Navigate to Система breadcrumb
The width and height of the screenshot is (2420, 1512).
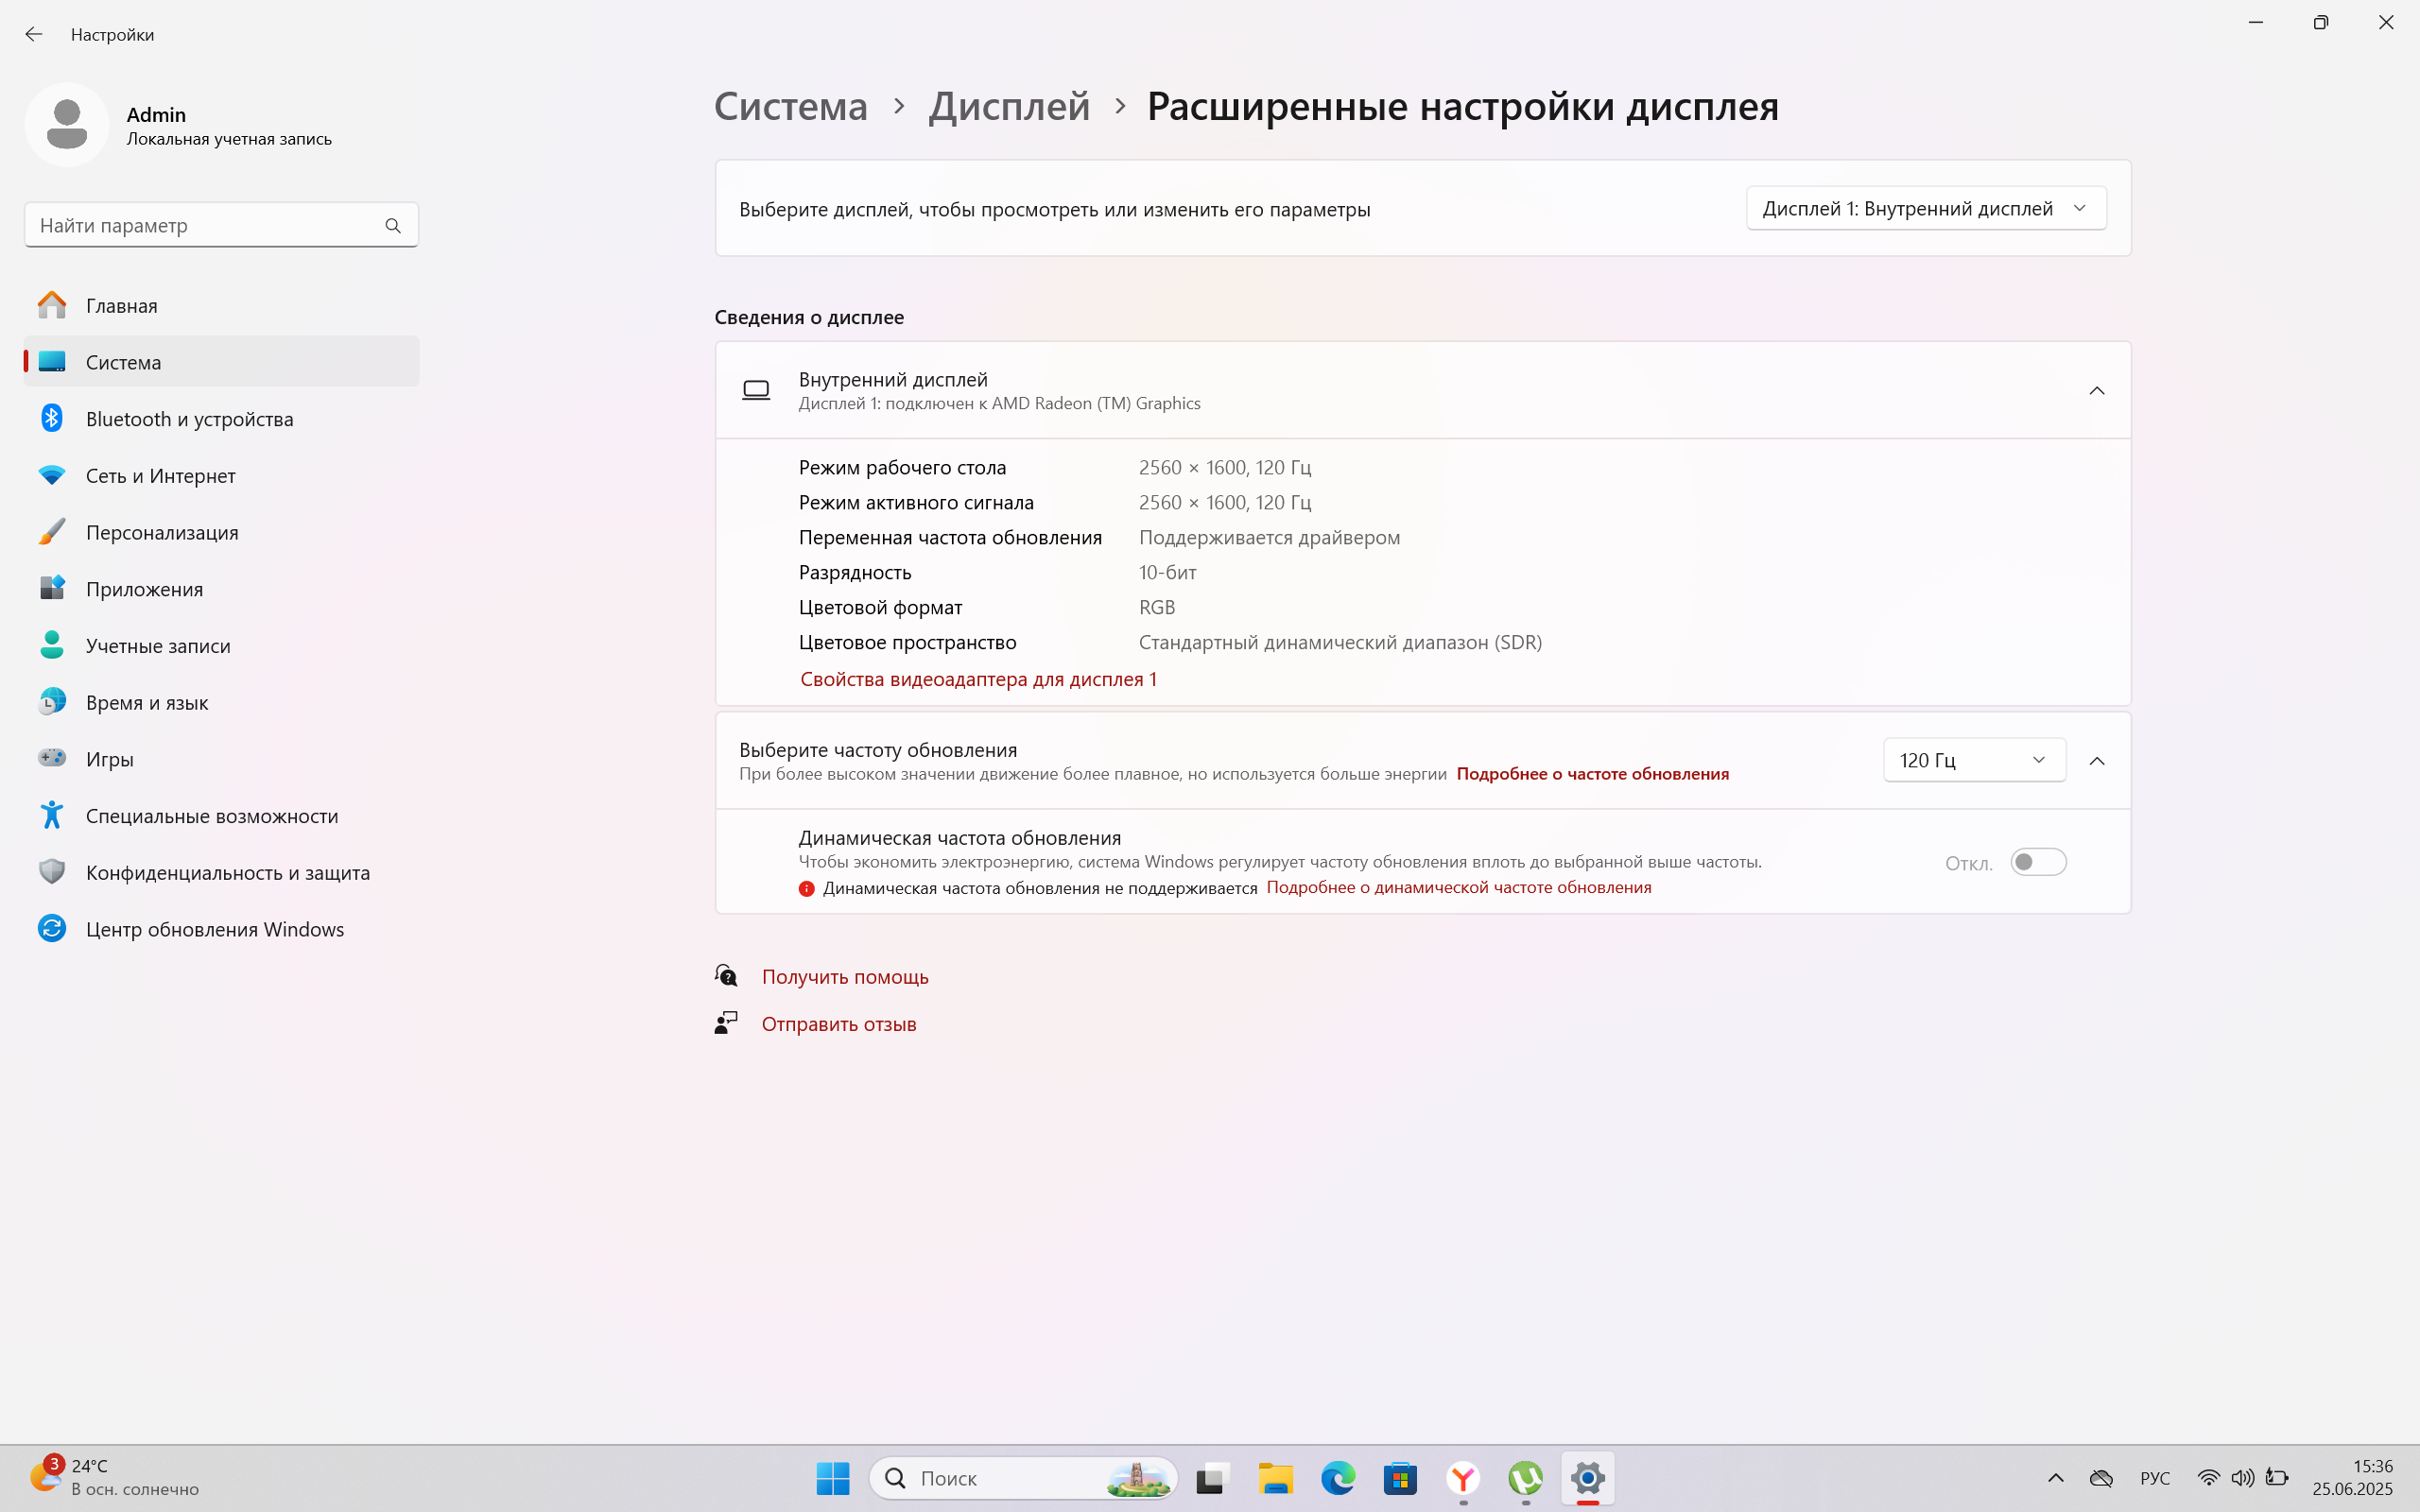(791, 106)
